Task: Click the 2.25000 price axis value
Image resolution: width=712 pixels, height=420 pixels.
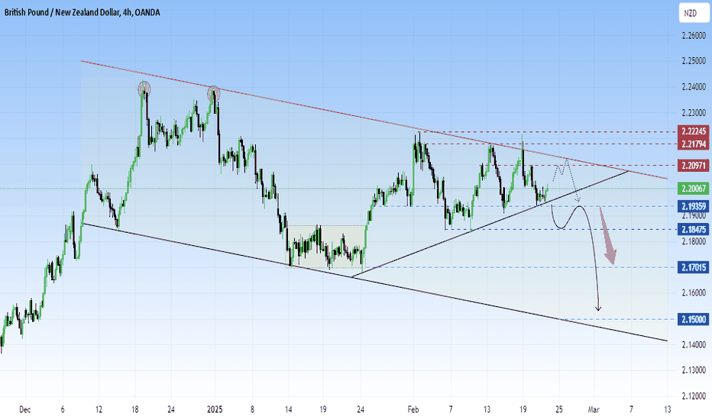Action: [694, 61]
